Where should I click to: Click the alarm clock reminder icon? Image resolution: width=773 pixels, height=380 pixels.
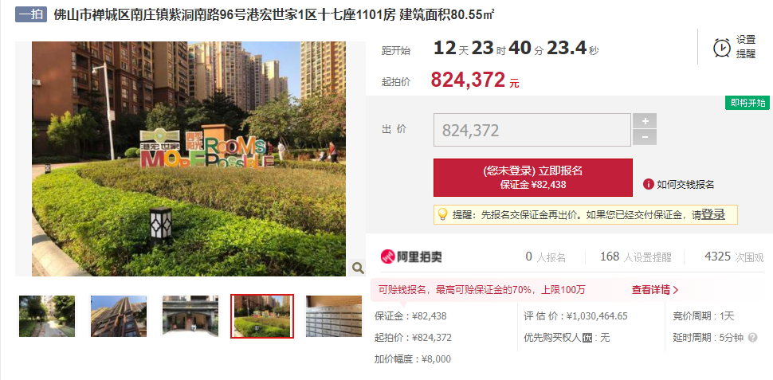(x=722, y=48)
